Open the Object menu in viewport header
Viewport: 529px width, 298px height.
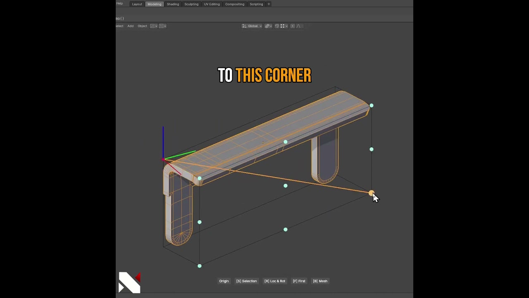142,26
